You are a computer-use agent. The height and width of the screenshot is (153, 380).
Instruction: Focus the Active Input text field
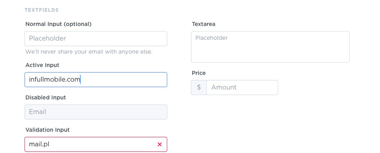tap(96, 79)
